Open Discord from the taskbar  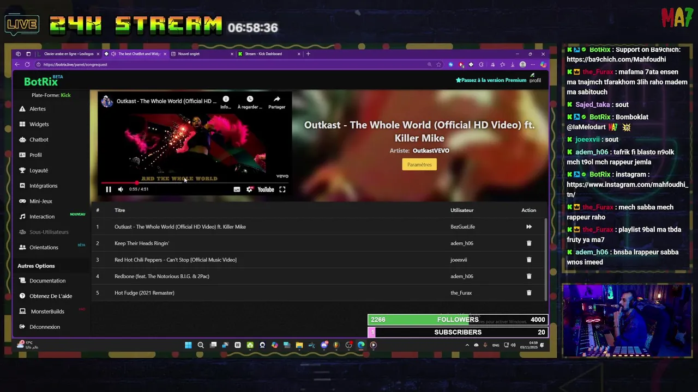pyautogui.click(x=324, y=345)
